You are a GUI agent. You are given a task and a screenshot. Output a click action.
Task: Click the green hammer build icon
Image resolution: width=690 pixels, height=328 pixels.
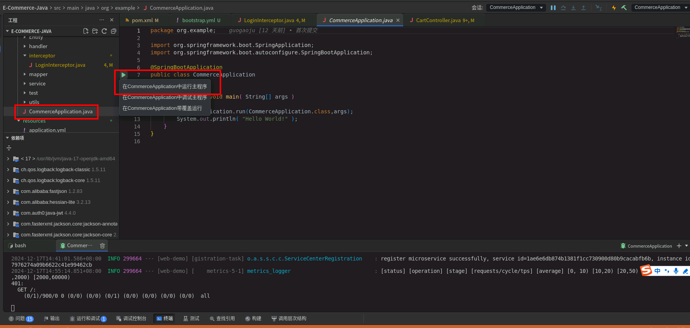click(x=624, y=8)
